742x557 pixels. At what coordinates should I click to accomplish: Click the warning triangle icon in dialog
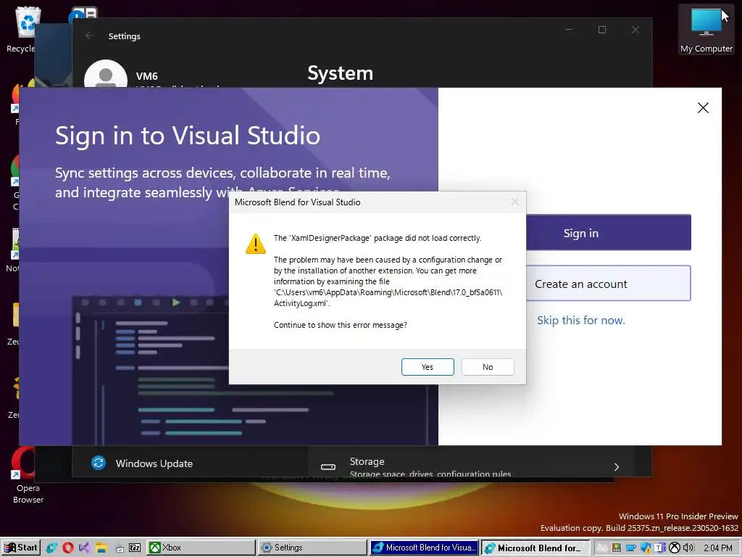pos(256,244)
